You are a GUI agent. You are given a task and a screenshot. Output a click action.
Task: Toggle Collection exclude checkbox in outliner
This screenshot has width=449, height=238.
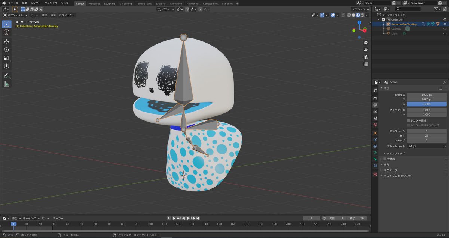[384, 19]
